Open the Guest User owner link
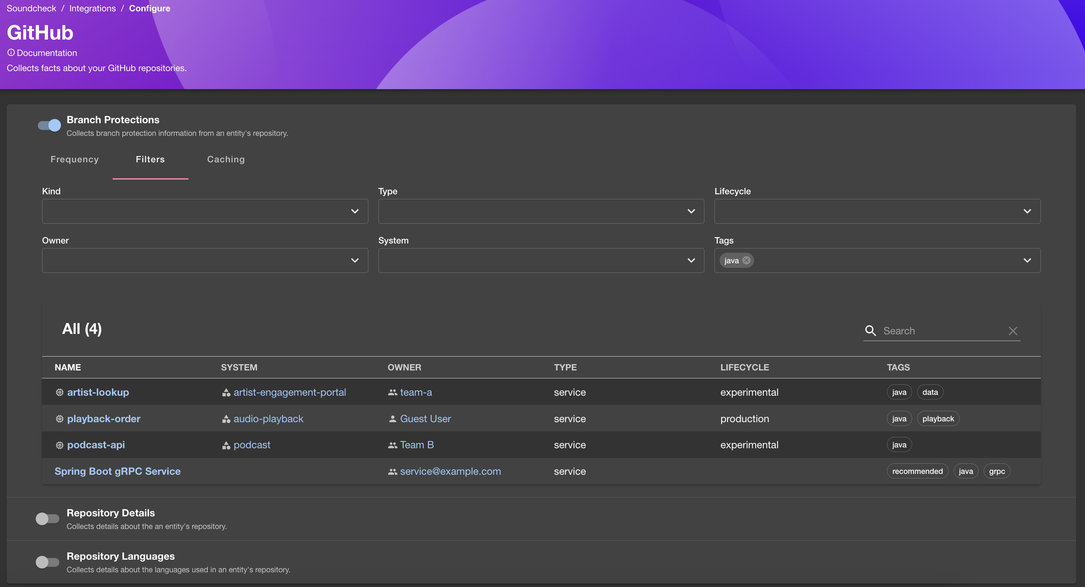The width and height of the screenshot is (1085, 587). click(x=426, y=419)
